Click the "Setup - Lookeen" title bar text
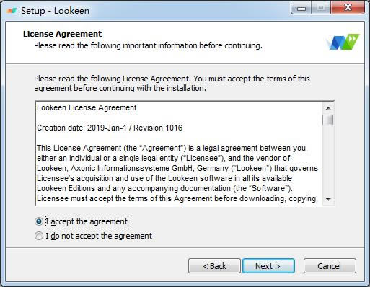This screenshot has height=287, width=370. click(55, 11)
